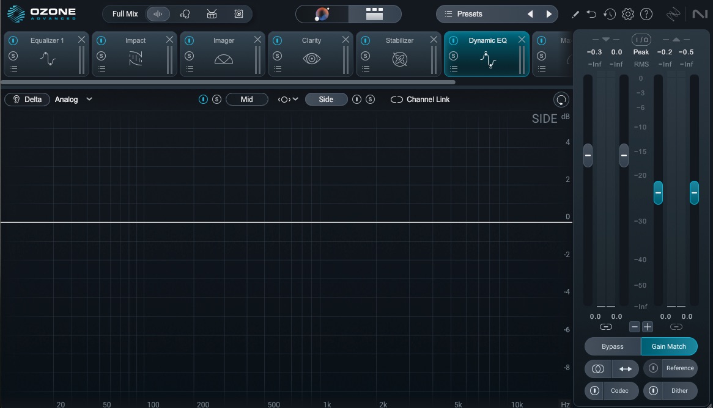Select the drums stem focus icon
Image resolution: width=713 pixels, height=408 pixels.
(212, 14)
